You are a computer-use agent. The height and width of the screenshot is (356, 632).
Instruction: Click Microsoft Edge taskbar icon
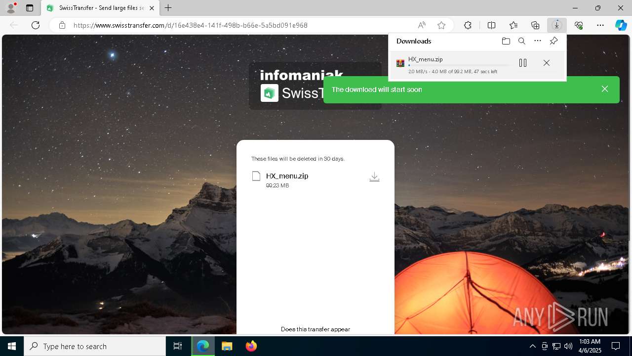(203, 346)
